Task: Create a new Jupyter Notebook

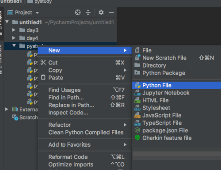Action: [x=176, y=93]
